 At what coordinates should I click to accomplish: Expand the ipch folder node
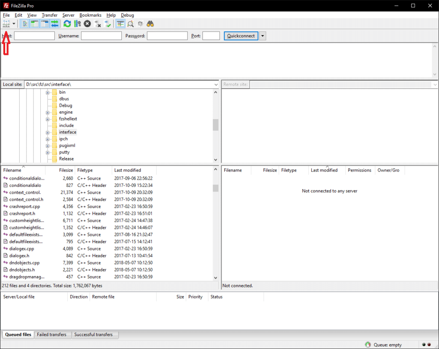48,139
